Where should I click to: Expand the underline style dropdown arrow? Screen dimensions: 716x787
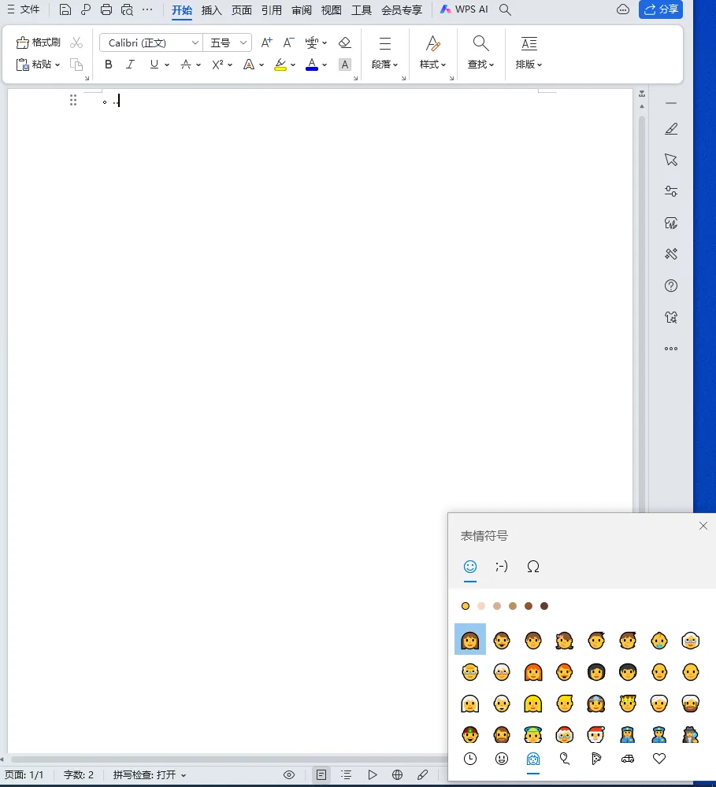click(167, 65)
